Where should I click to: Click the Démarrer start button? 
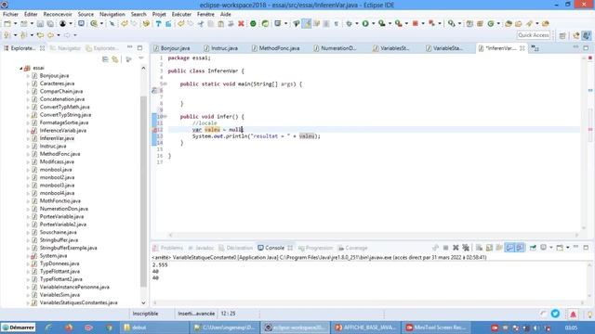[x=18, y=328]
